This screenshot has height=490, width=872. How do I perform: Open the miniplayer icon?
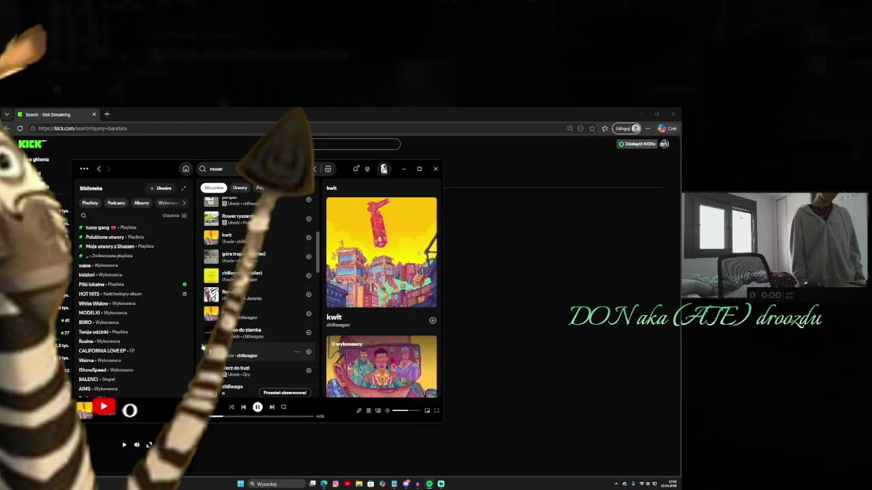pyautogui.click(x=427, y=410)
